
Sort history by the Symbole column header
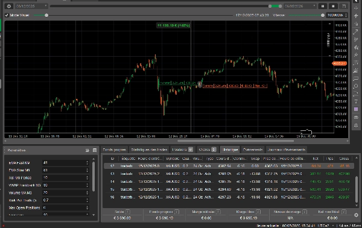[x=173, y=159]
